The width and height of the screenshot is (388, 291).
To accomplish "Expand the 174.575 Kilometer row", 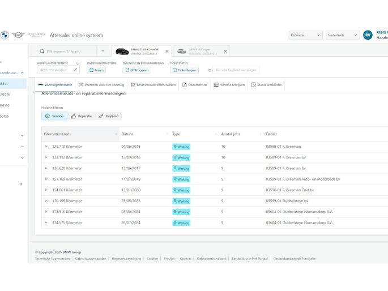I will pyautogui.click(x=46, y=222).
